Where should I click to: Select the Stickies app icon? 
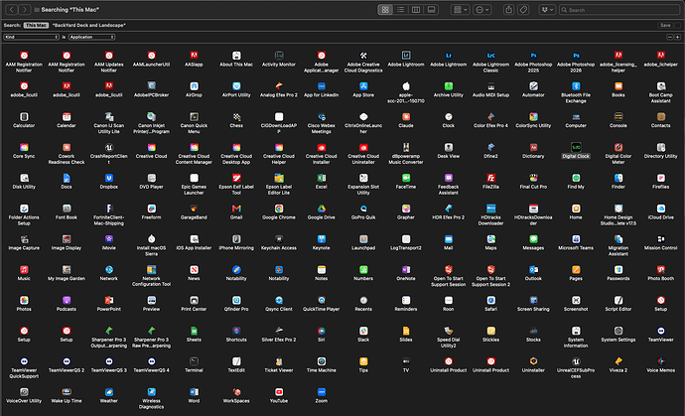[x=491, y=331]
